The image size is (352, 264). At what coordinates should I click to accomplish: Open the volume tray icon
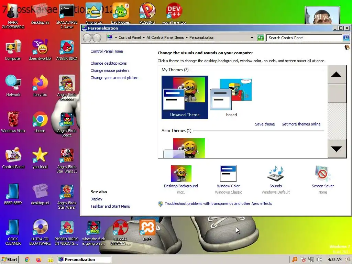[319, 260]
